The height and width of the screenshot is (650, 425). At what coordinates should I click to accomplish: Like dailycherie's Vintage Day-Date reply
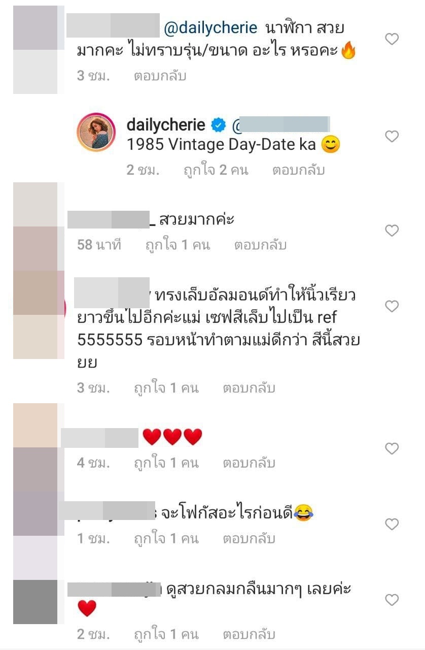(392, 136)
